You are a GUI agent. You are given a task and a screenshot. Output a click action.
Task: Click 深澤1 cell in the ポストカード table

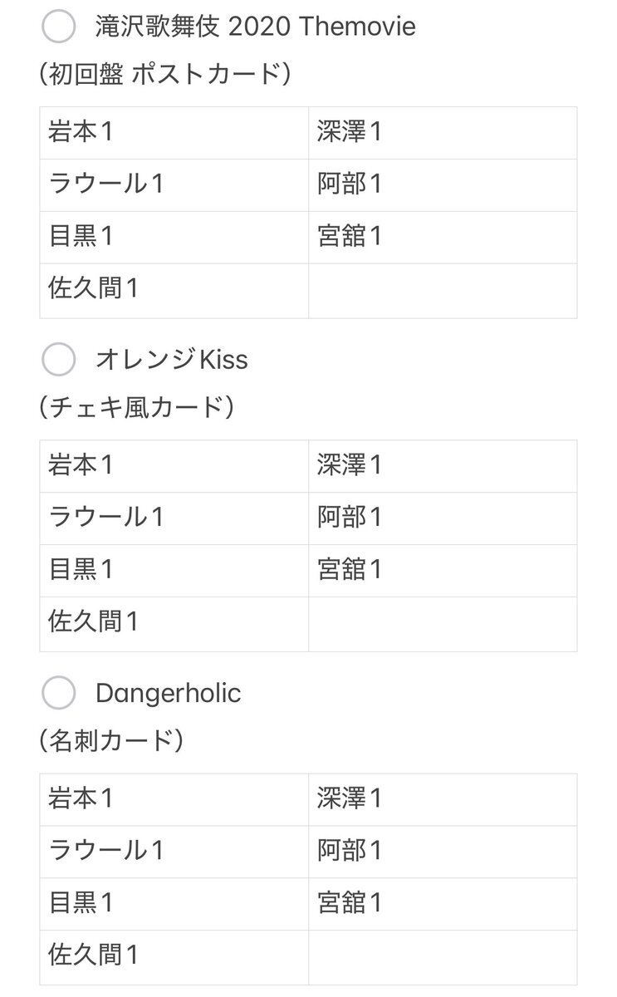(x=443, y=133)
